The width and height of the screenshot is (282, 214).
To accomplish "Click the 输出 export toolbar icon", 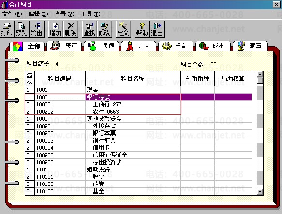I will coord(36,29).
